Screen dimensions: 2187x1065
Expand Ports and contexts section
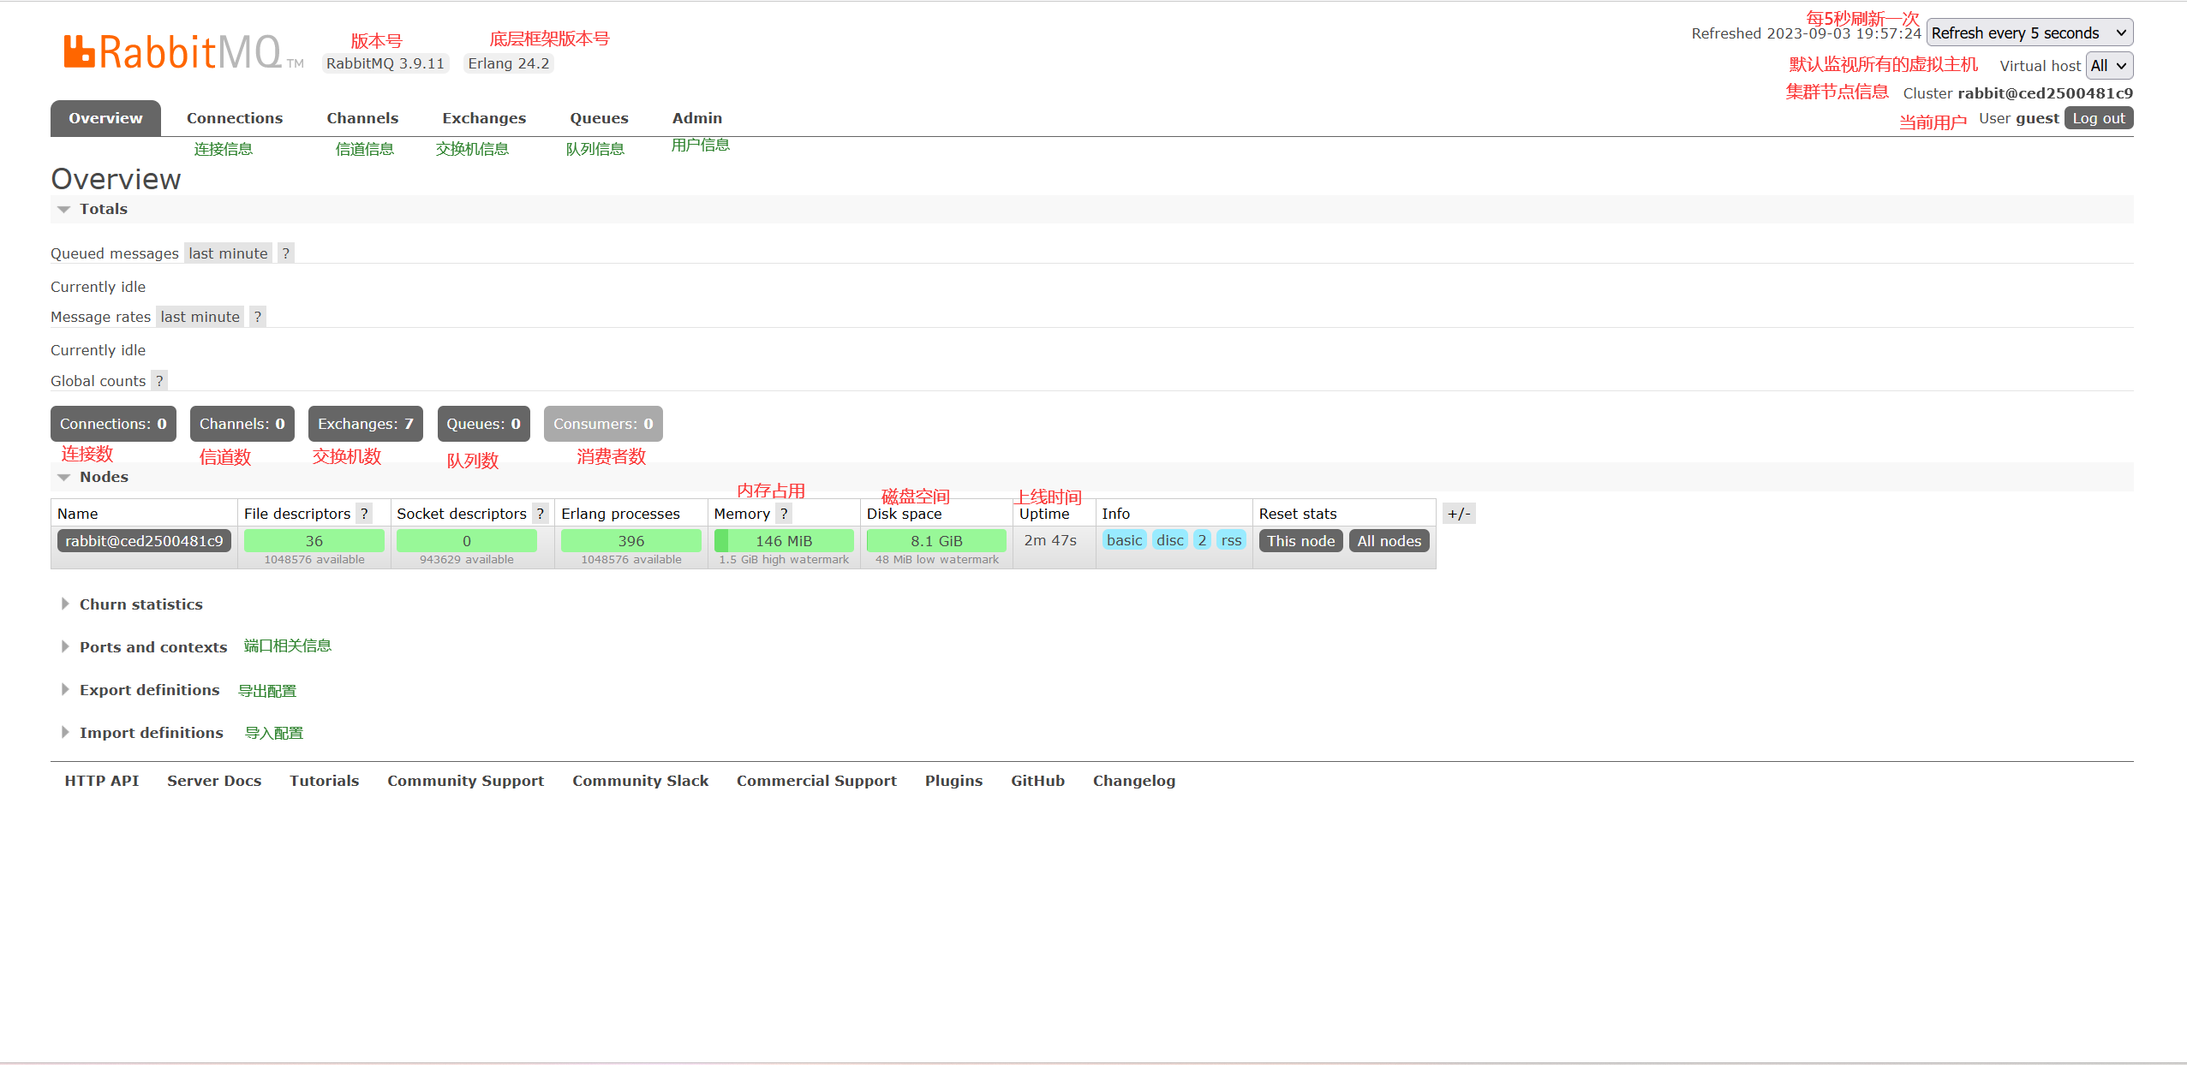coord(144,647)
